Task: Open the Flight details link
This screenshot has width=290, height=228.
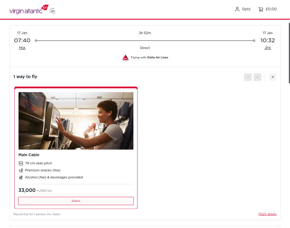Action: coord(267,214)
